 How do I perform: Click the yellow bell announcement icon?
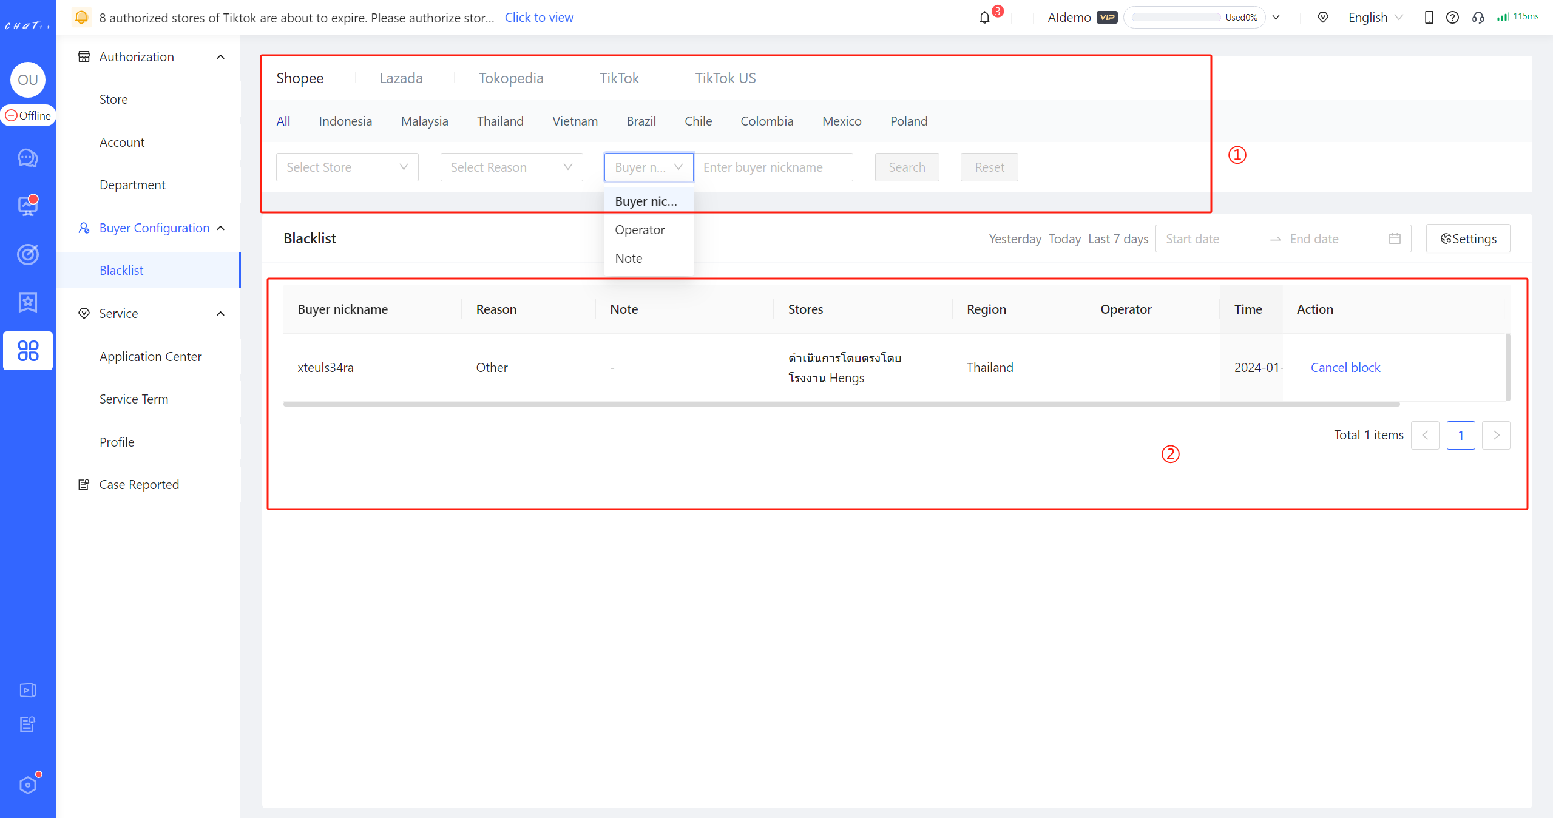(81, 17)
